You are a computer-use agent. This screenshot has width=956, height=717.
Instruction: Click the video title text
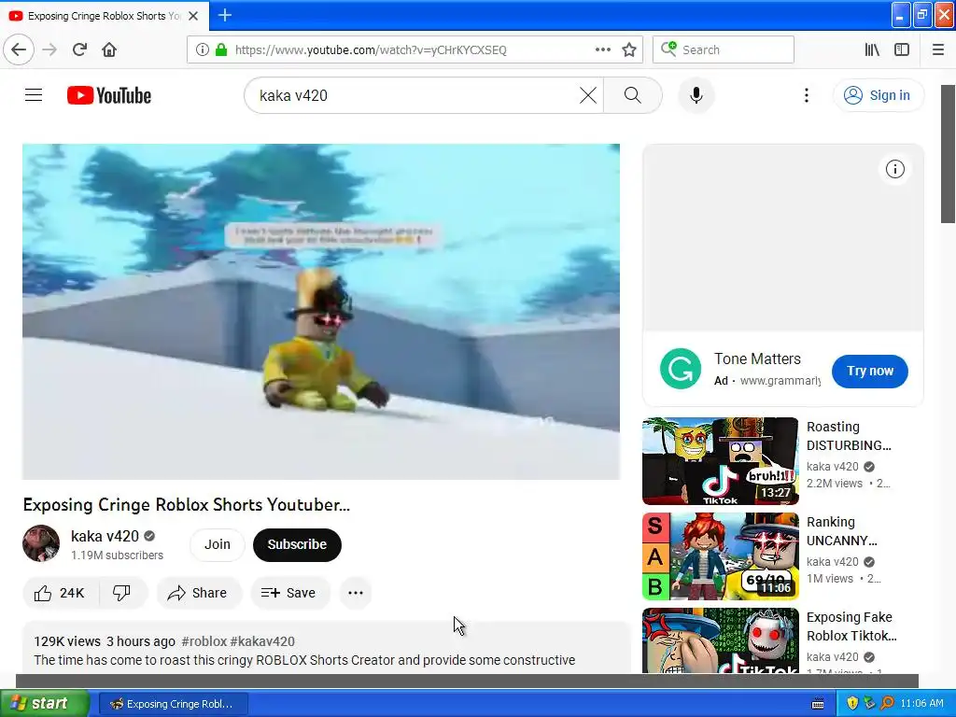coord(186,504)
